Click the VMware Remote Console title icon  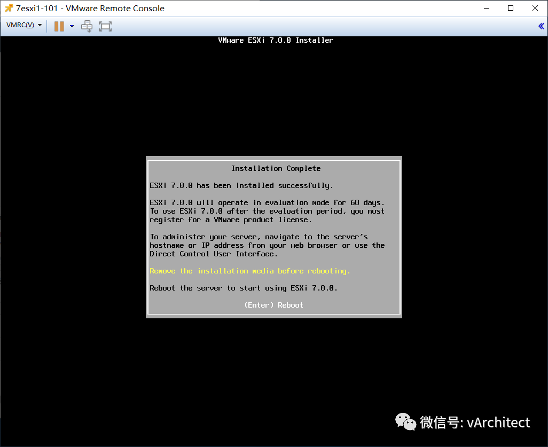pos(9,8)
